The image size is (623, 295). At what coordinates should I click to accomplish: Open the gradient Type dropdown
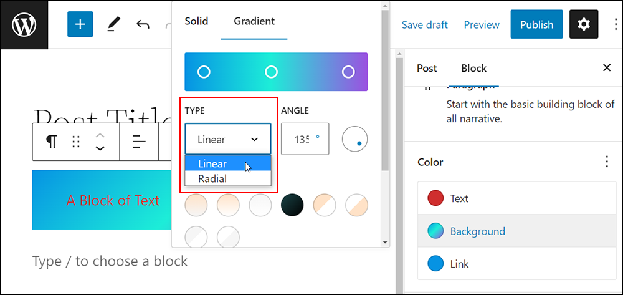pyautogui.click(x=227, y=139)
